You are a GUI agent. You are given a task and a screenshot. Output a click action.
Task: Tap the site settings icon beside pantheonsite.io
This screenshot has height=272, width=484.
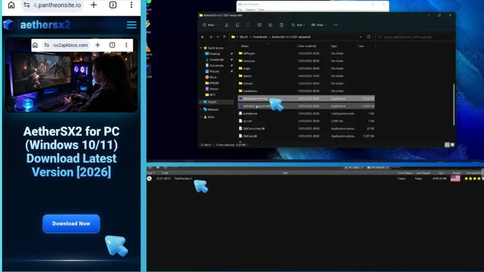pyautogui.click(x=27, y=5)
